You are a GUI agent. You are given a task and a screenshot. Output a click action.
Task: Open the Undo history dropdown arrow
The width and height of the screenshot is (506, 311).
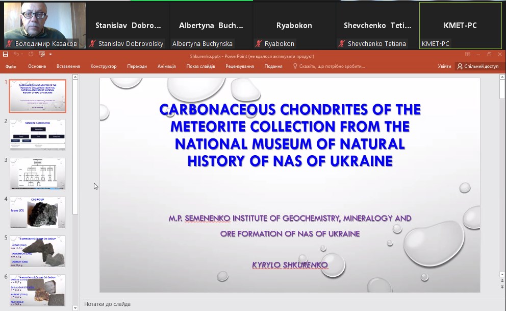coord(23,54)
